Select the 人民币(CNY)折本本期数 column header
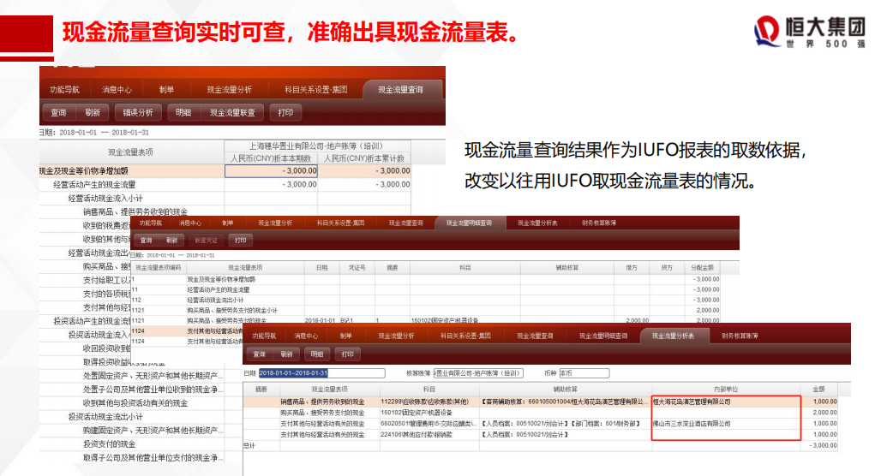 pyautogui.click(x=271, y=158)
